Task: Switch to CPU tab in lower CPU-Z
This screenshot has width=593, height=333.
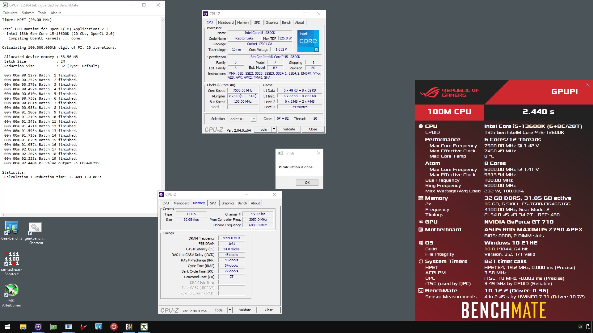Action: [166, 203]
